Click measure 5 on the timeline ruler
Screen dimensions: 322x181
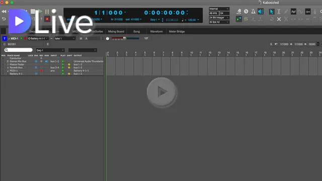(x=145, y=54)
